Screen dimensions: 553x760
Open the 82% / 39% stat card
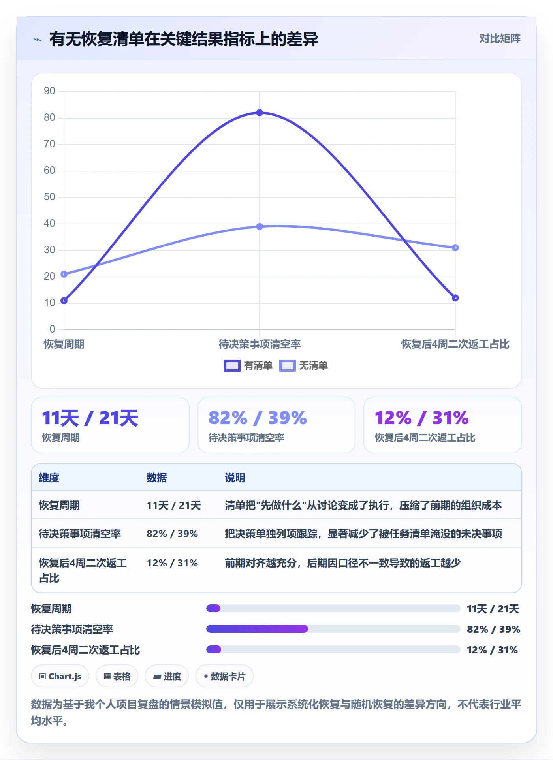(x=276, y=425)
